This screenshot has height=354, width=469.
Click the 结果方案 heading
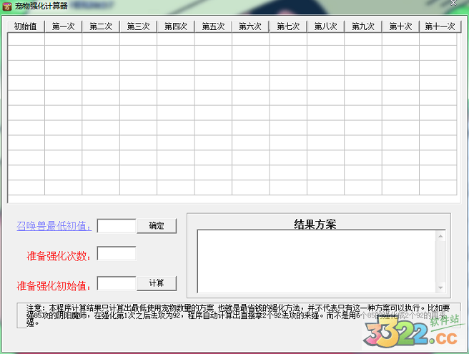[x=315, y=224]
